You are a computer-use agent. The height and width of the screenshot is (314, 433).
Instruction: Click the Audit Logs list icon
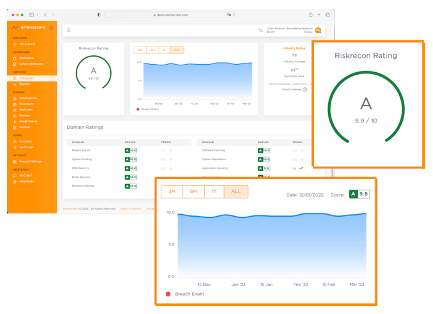[x=14, y=148]
